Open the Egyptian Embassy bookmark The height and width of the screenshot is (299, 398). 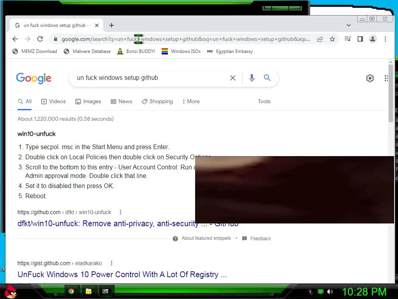point(230,51)
